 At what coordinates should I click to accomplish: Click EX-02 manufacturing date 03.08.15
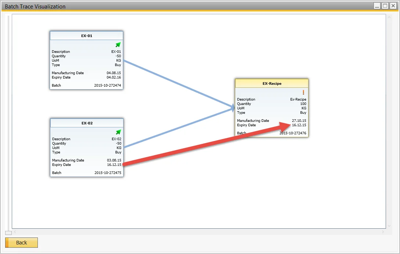[x=114, y=160]
